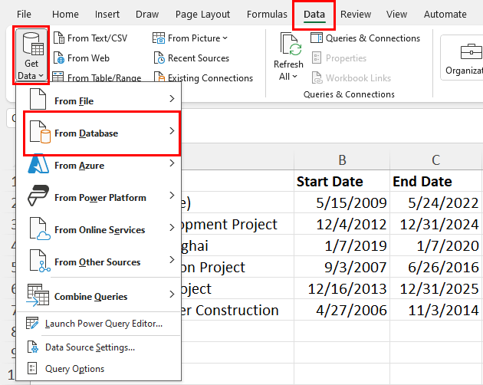This screenshot has height=385, width=483.
Task: Choose From Power Platform menu entry
Action: click(99, 198)
